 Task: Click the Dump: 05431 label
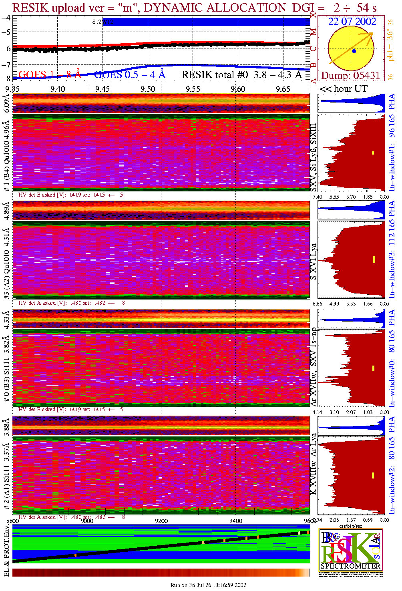point(350,76)
